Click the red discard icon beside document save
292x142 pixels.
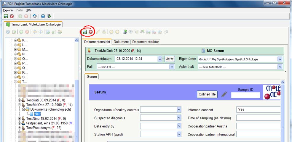(90, 32)
